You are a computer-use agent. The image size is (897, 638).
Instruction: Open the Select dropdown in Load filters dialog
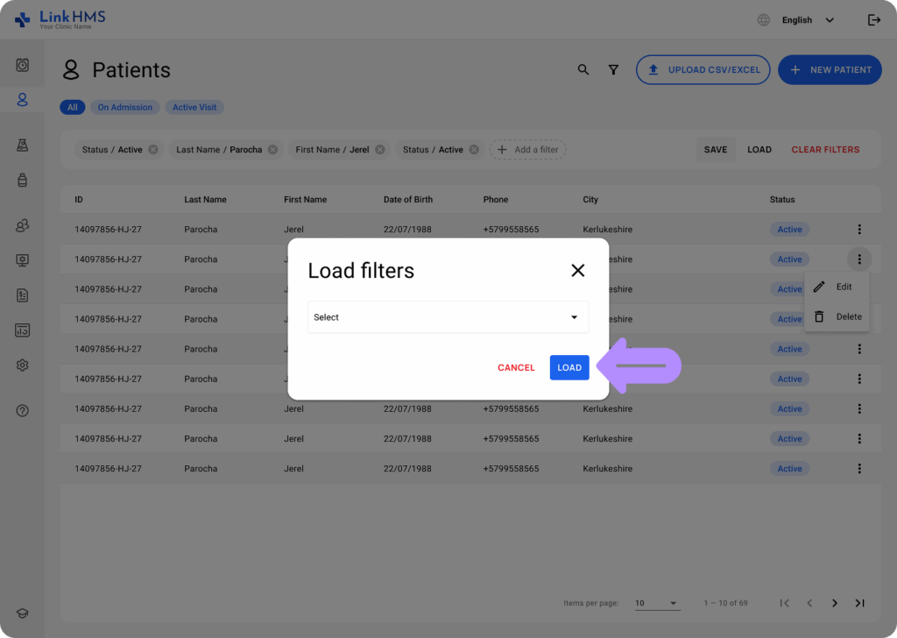coord(448,317)
